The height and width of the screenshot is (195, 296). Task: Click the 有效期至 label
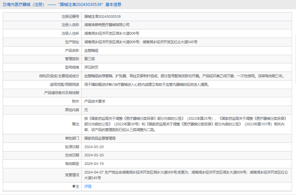tap(72, 164)
